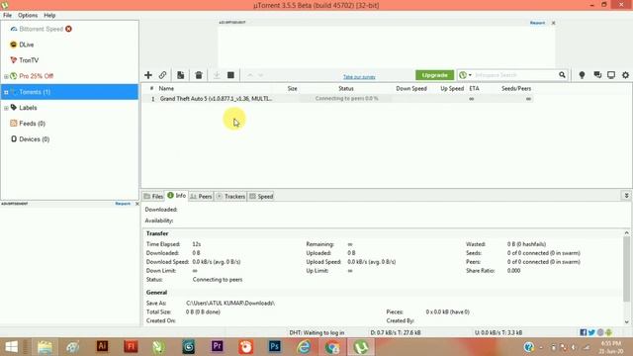This screenshot has width=633, height=356.
Task: Click Add Torrent from URL link icon
Action: pos(162,75)
